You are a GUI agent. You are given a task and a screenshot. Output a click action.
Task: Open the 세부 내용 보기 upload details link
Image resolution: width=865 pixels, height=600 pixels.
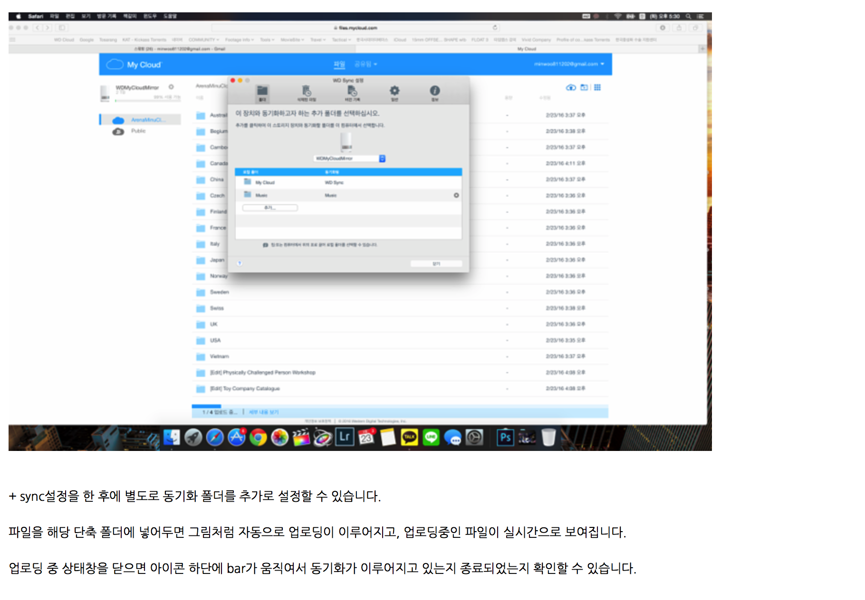click(264, 412)
